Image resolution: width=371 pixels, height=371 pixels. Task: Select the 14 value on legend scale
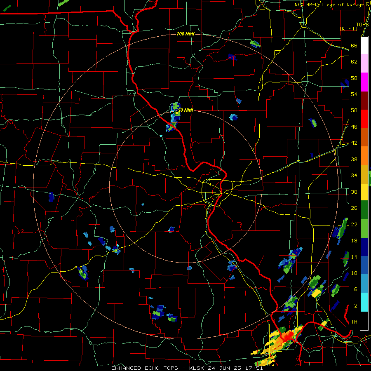point(354,257)
